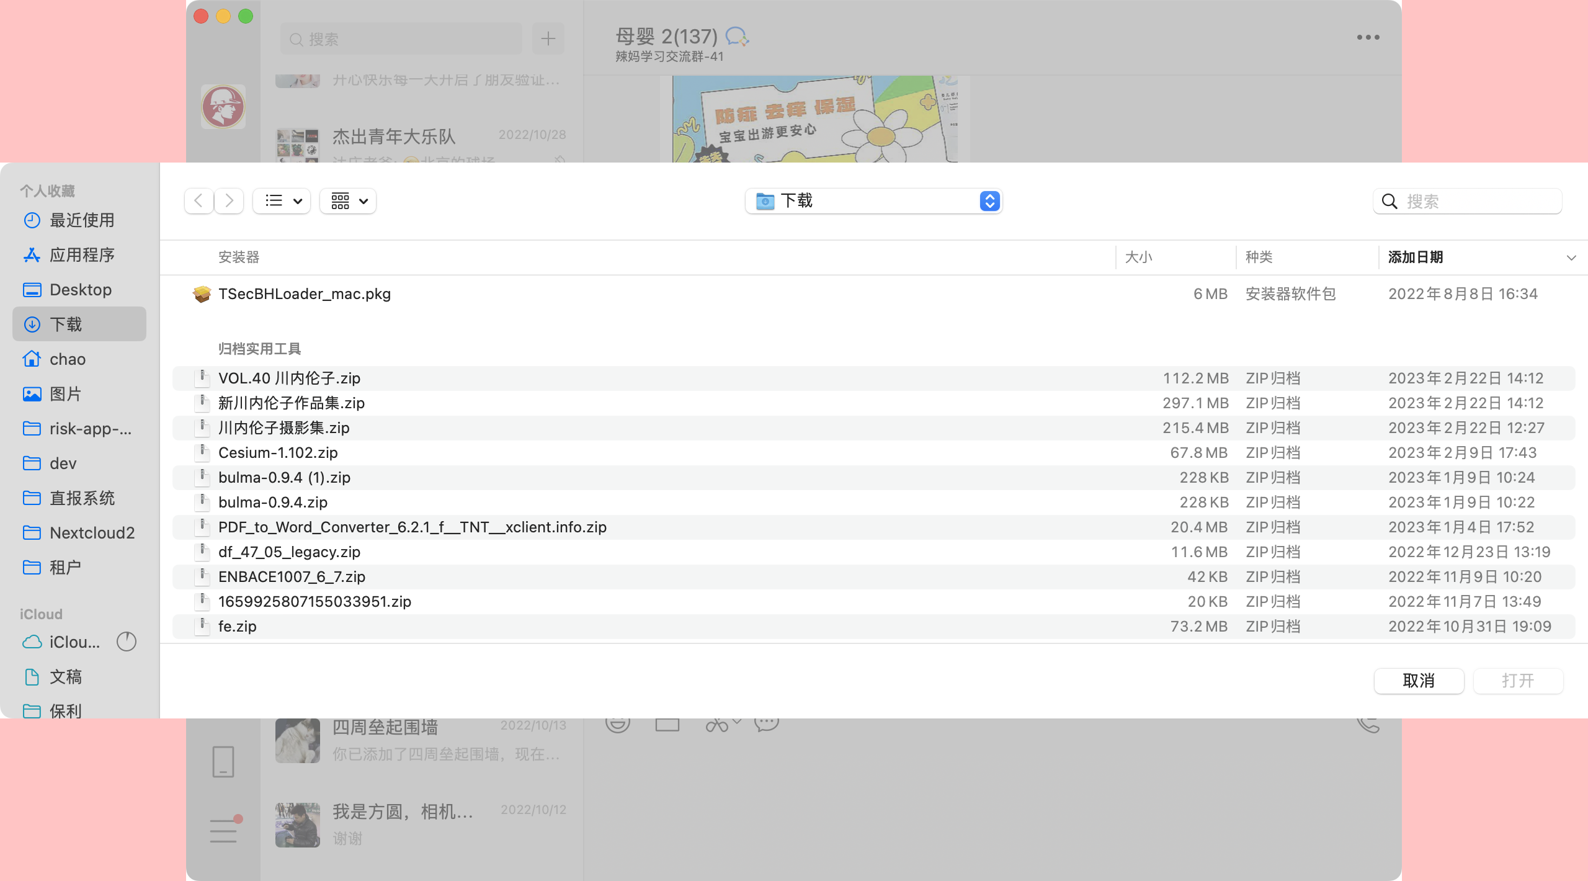Click the search field in file dialog
The height and width of the screenshot is (881, 1588).
click(x=1476, y=201)
